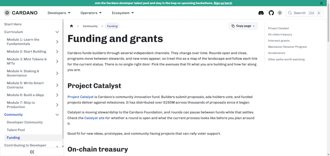Follow the Project Catalyst inline link
The height and width of the screenshot is (156, 330).
click(80, 97)
